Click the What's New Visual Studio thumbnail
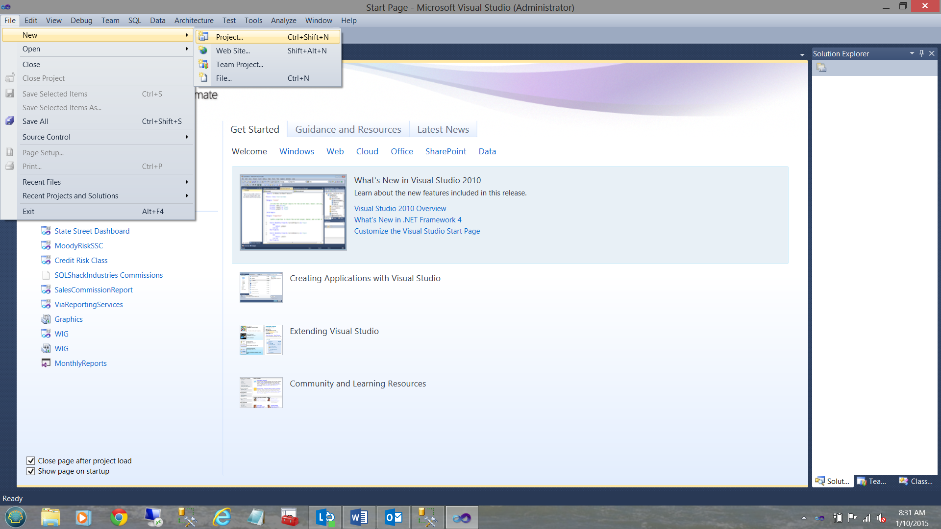Screen dimensions: 941x529 (x=293, y=212)
